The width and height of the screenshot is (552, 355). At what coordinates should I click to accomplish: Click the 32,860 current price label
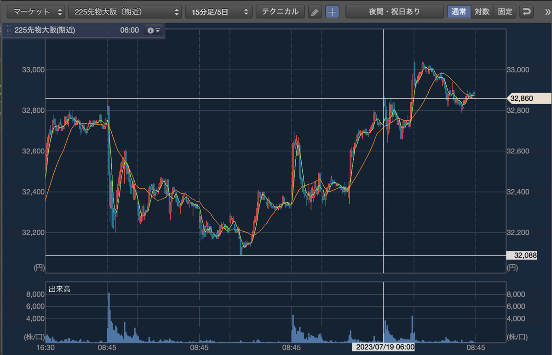tap(529, 98)
